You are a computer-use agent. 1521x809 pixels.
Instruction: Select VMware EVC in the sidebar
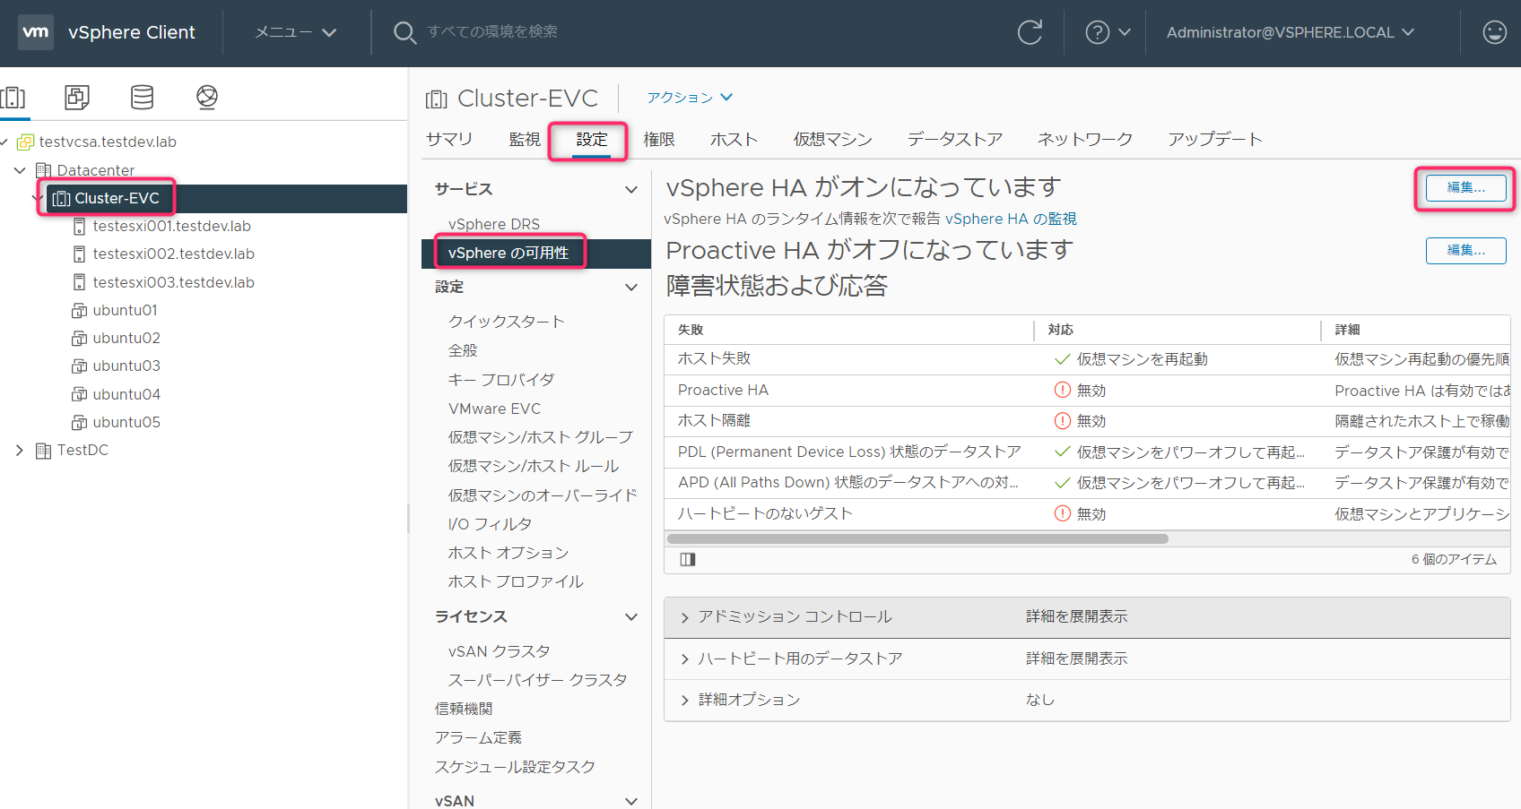pyautogui.click(x=494, y=409)
